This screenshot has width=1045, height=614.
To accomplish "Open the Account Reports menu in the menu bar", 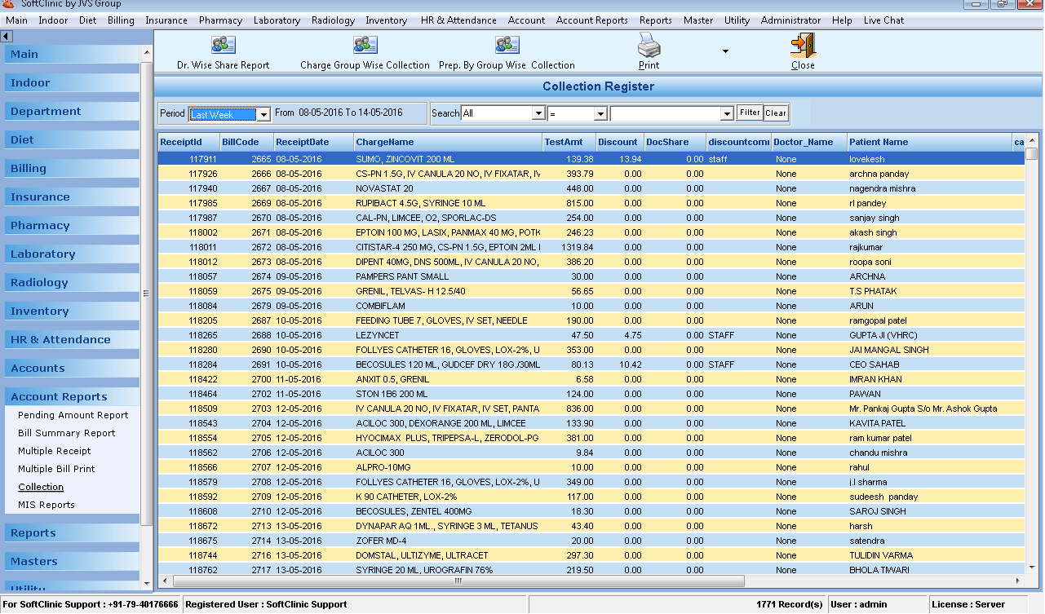I will 591,20.
